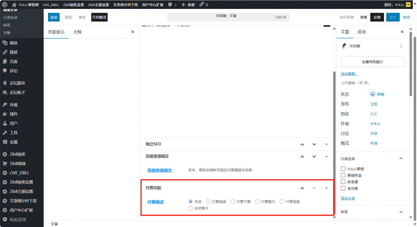
Task: Move the 百度资源提交 panel down
Action: coord(314,156)
